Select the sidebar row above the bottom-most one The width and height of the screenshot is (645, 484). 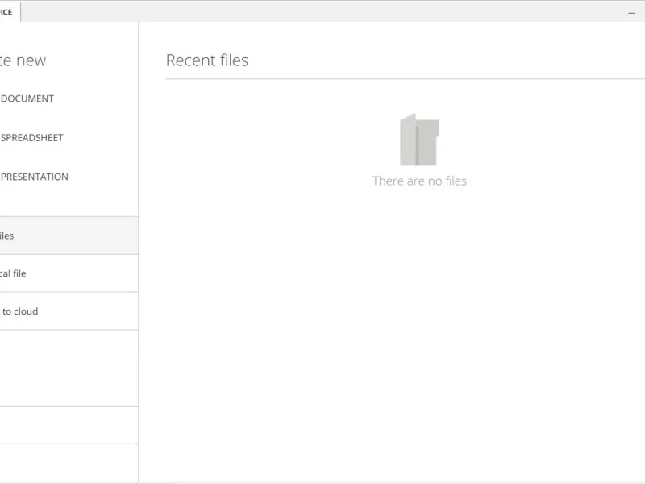point(69,425)
